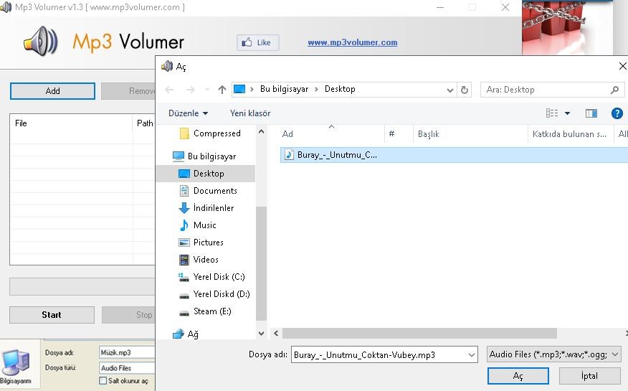Click Desktop in the address breadcrumb

(340, 89)
